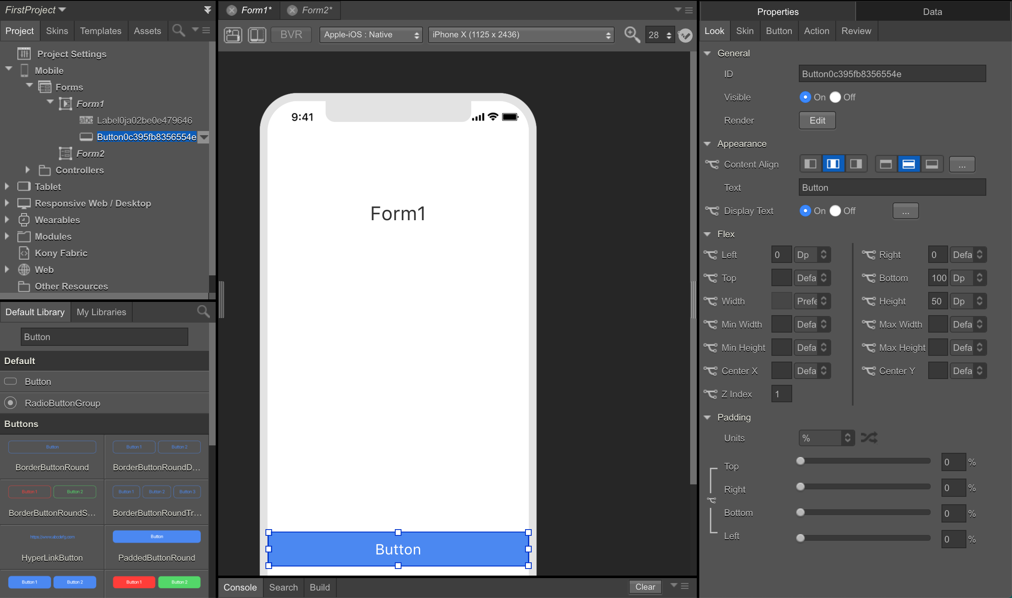Screen dimensions: 1012x598
Task: Open the Apple-iOS : Native platform dropdown
Action: point(371,35)
